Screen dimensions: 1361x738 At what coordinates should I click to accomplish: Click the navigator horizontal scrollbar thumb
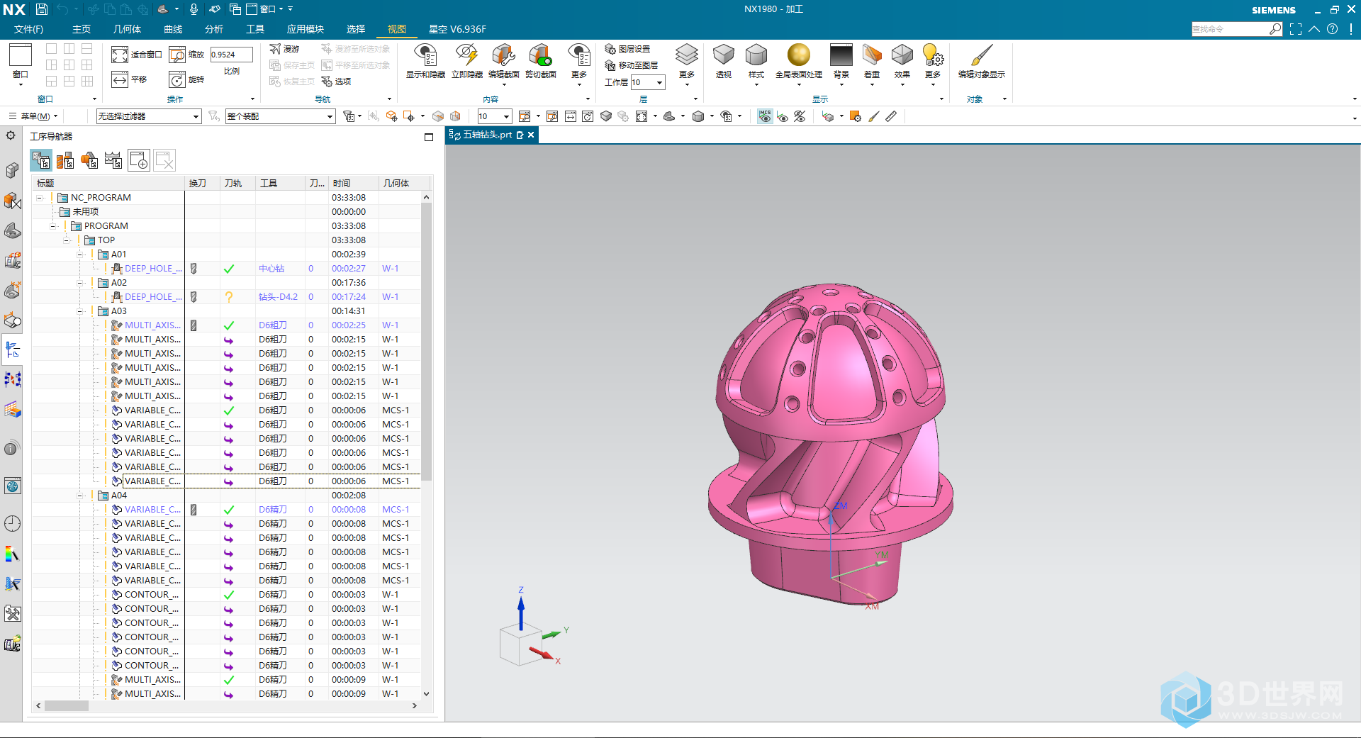pos(67,706)
